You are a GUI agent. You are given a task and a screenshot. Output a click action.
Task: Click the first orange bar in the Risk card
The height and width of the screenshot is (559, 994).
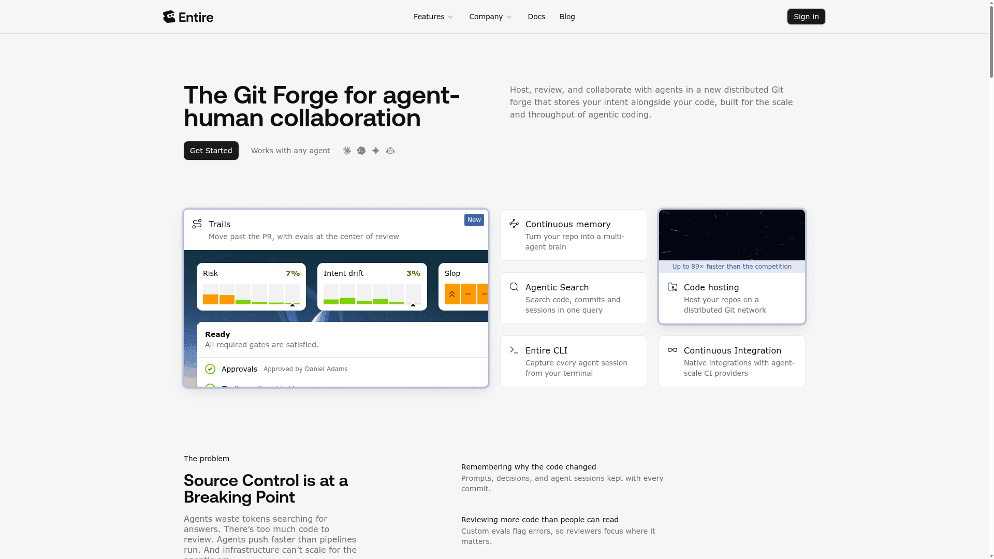210,299
